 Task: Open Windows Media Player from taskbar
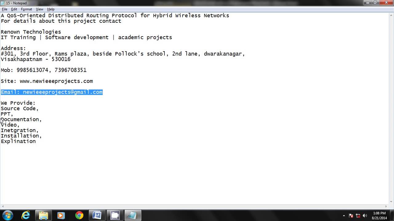pyautogui.click(x=61, y=215)
